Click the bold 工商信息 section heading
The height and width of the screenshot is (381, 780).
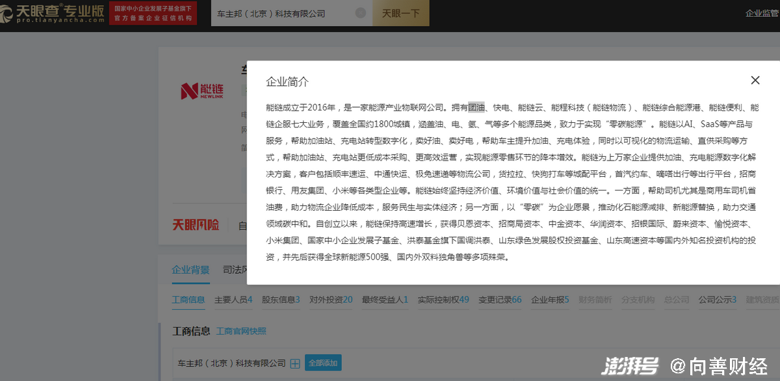(x=191, y=331)
